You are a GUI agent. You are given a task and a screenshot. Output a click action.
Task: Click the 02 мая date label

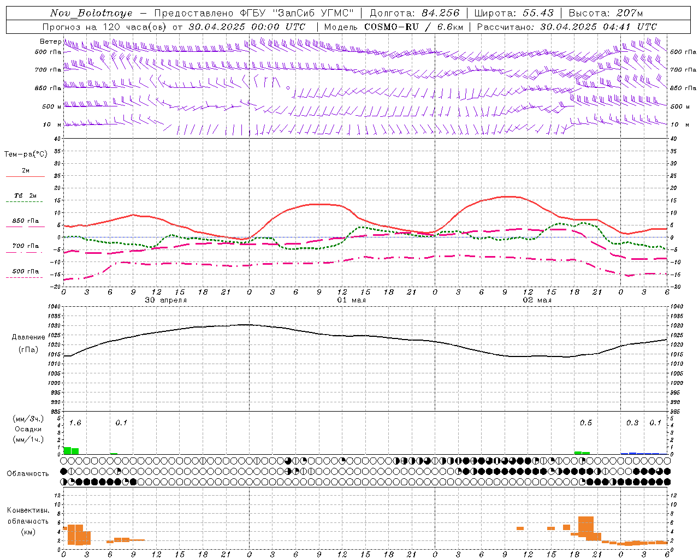[x=537, y=300]
